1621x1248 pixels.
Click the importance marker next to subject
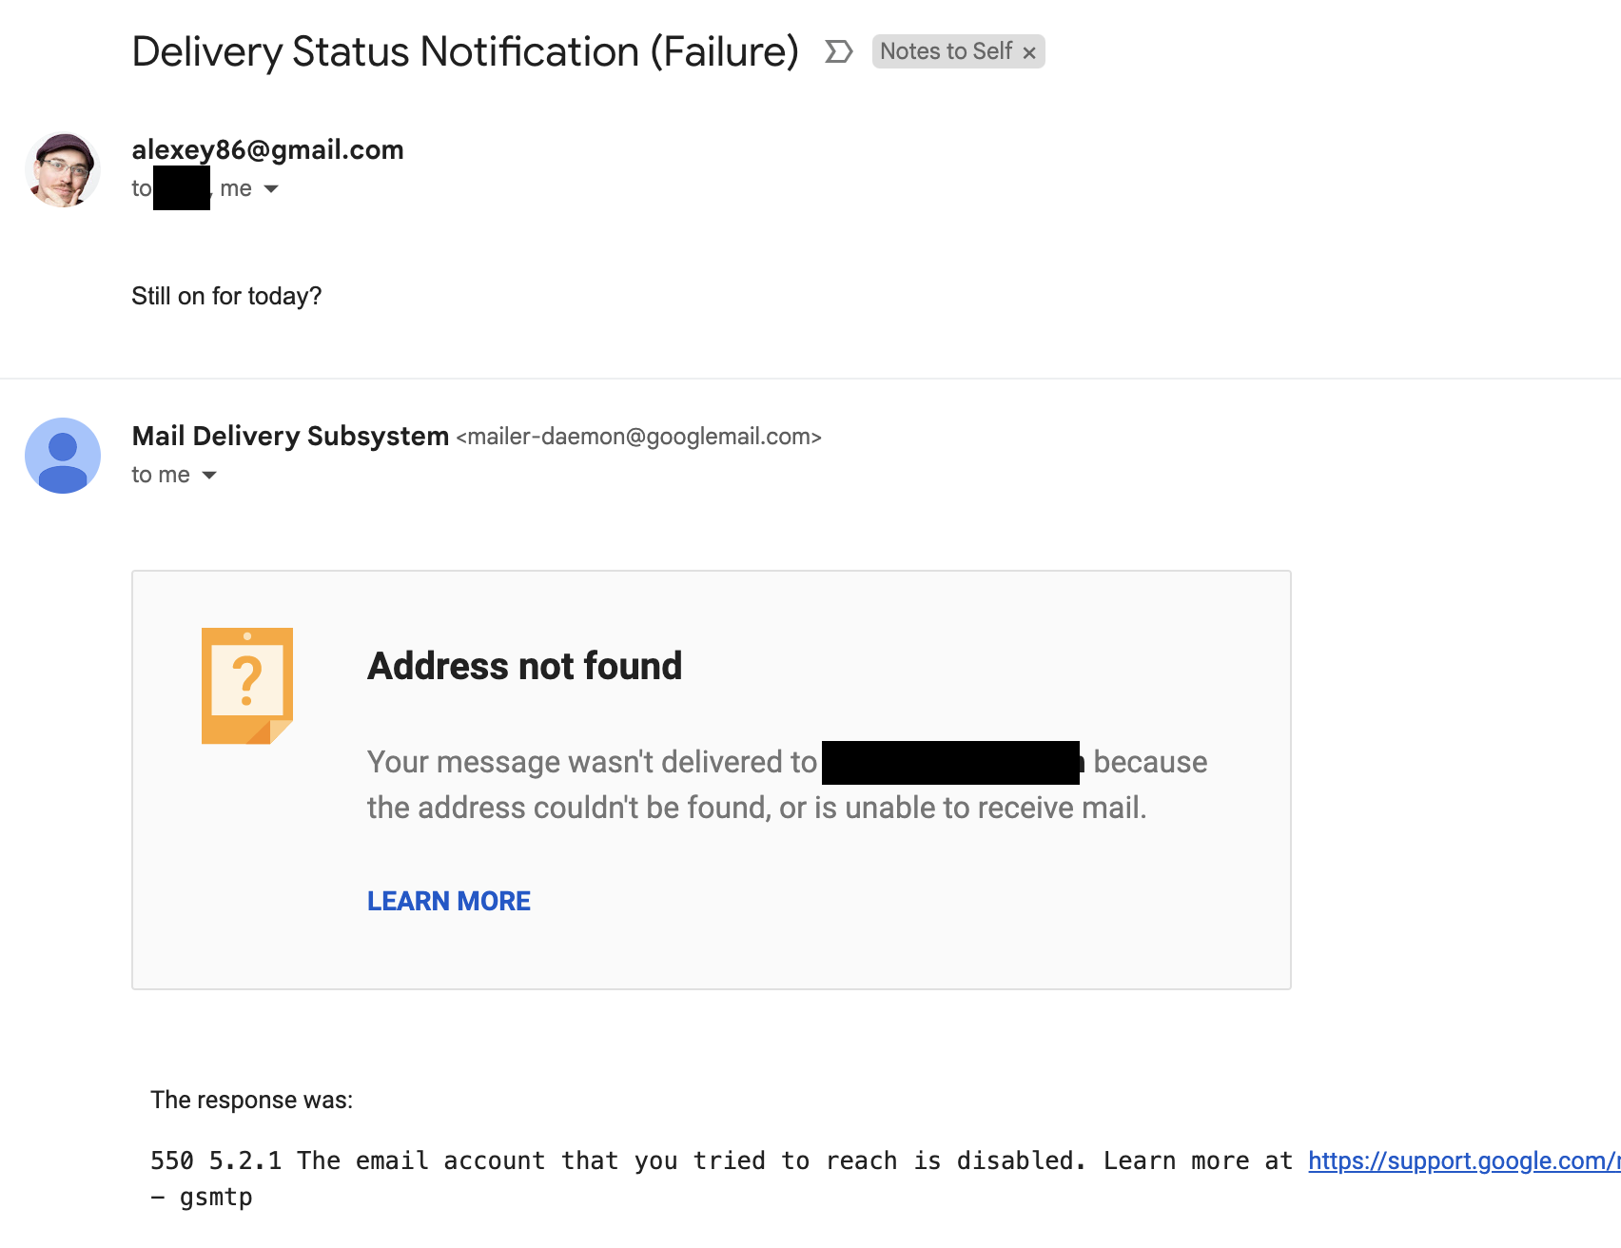(838, 51)
